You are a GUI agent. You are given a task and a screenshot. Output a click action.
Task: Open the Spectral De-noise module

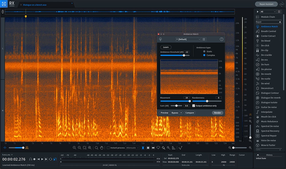pos(270,126)
